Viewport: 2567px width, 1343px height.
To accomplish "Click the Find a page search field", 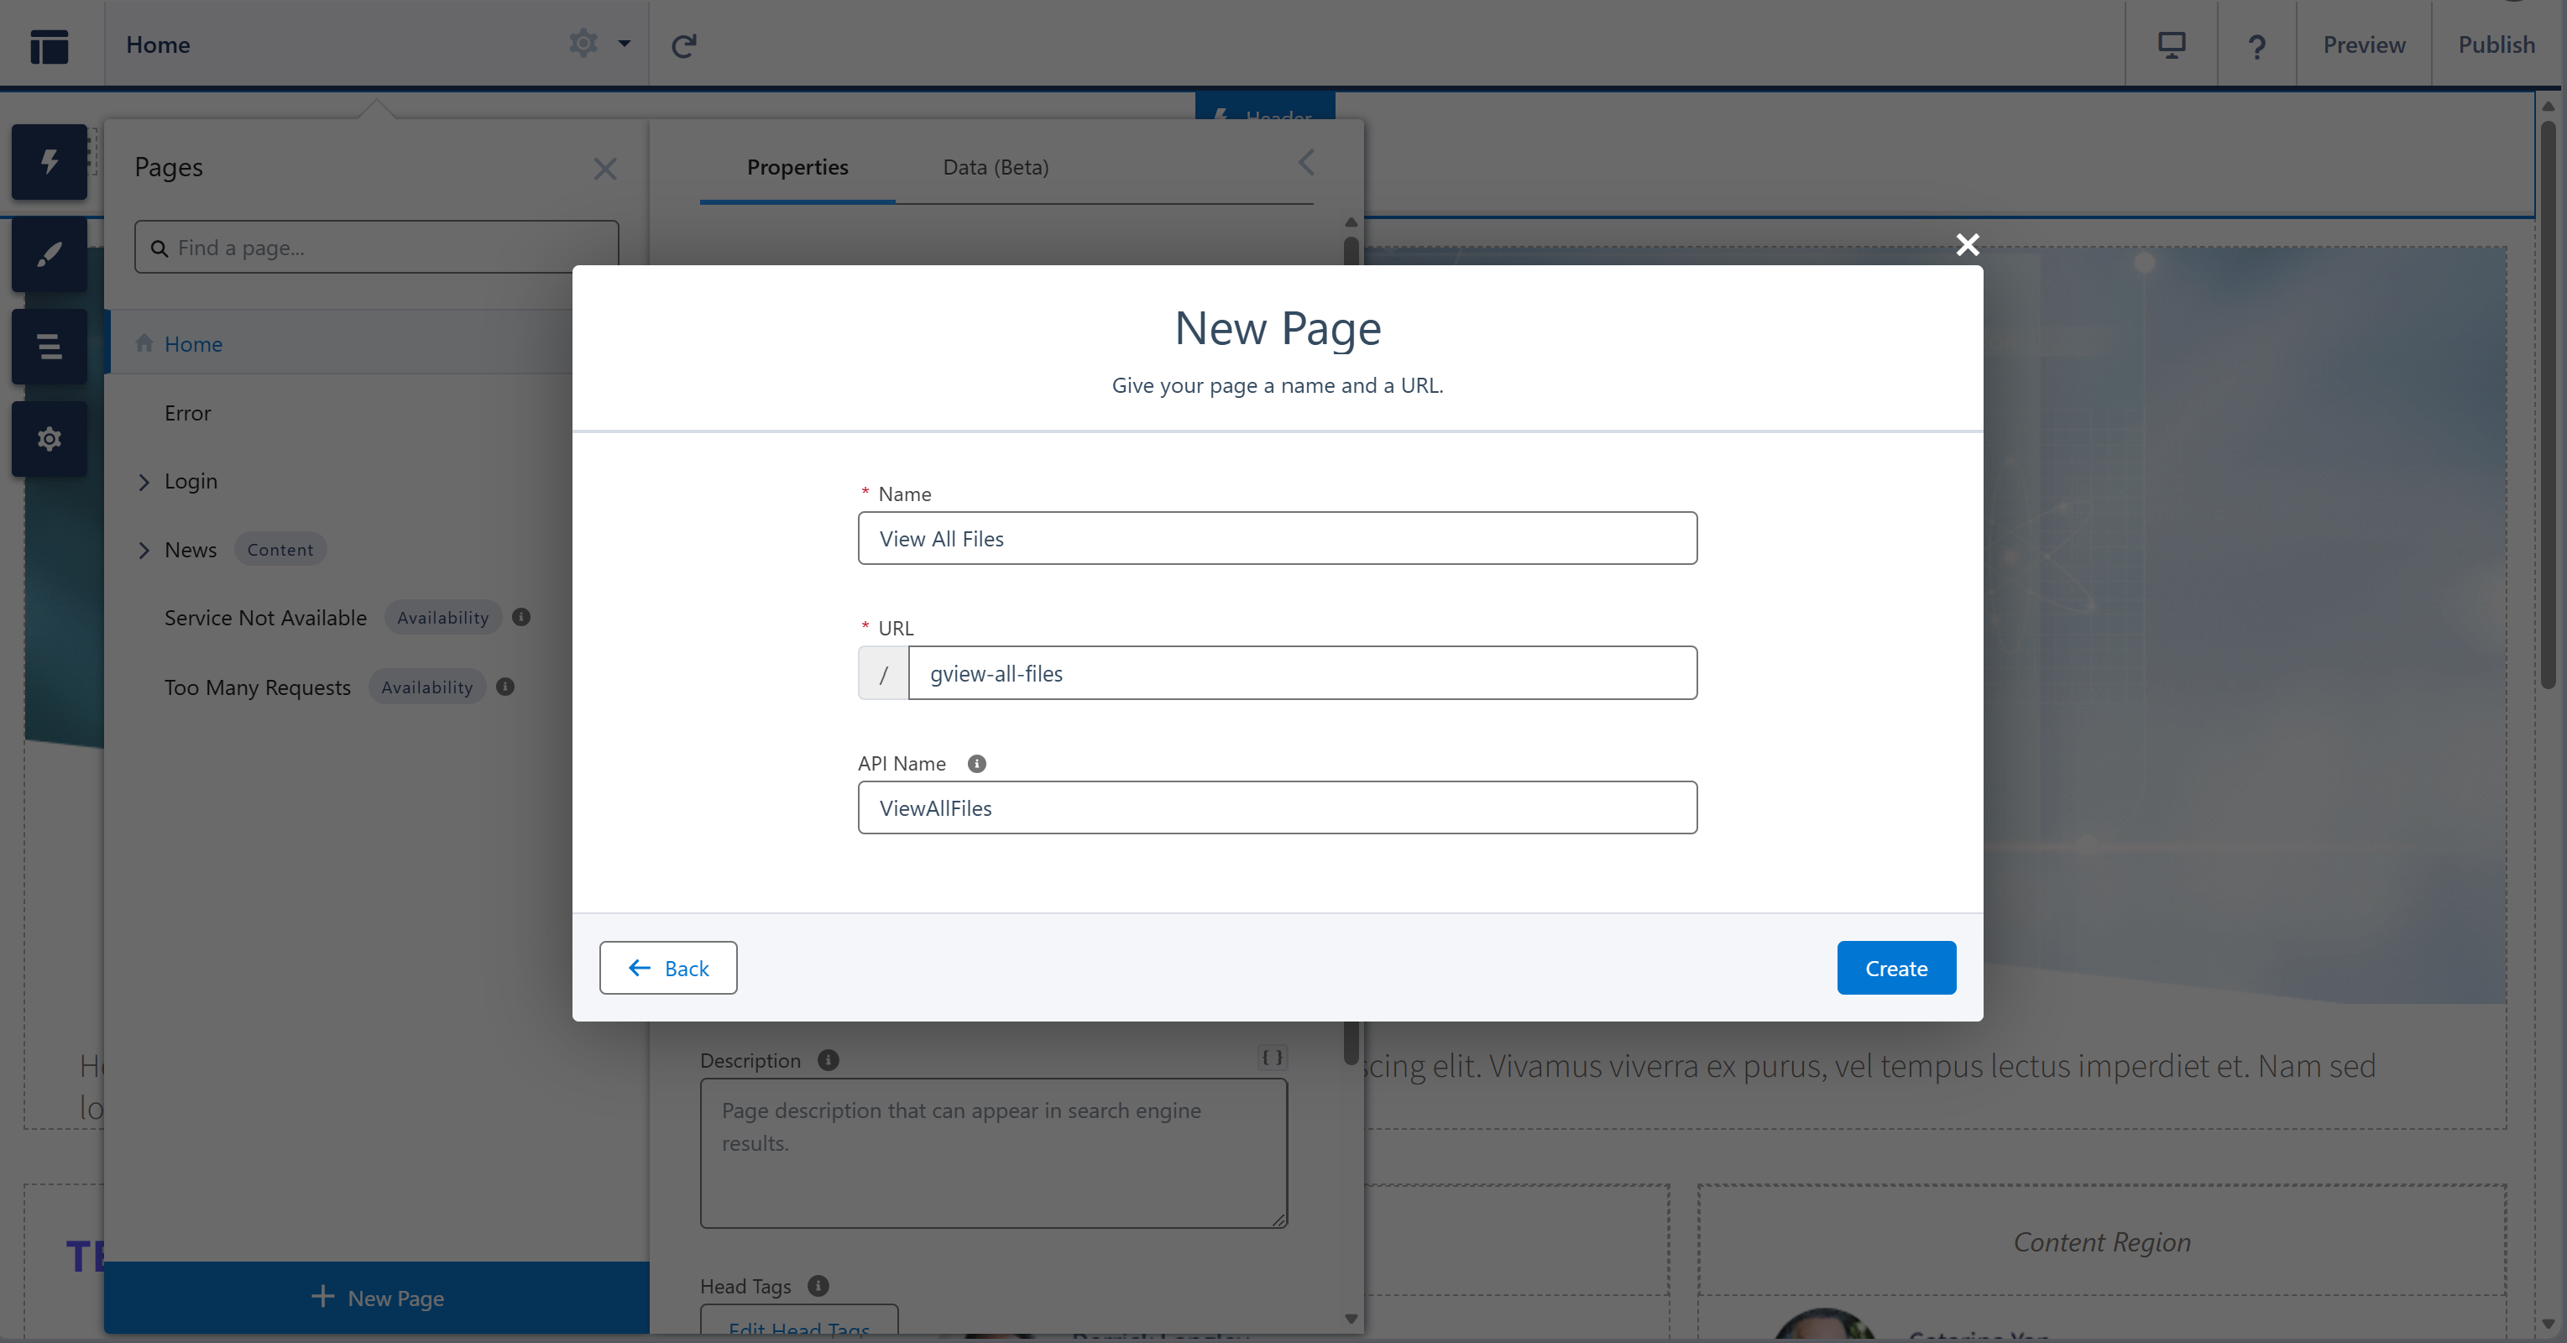I will [x=377, y=247].
